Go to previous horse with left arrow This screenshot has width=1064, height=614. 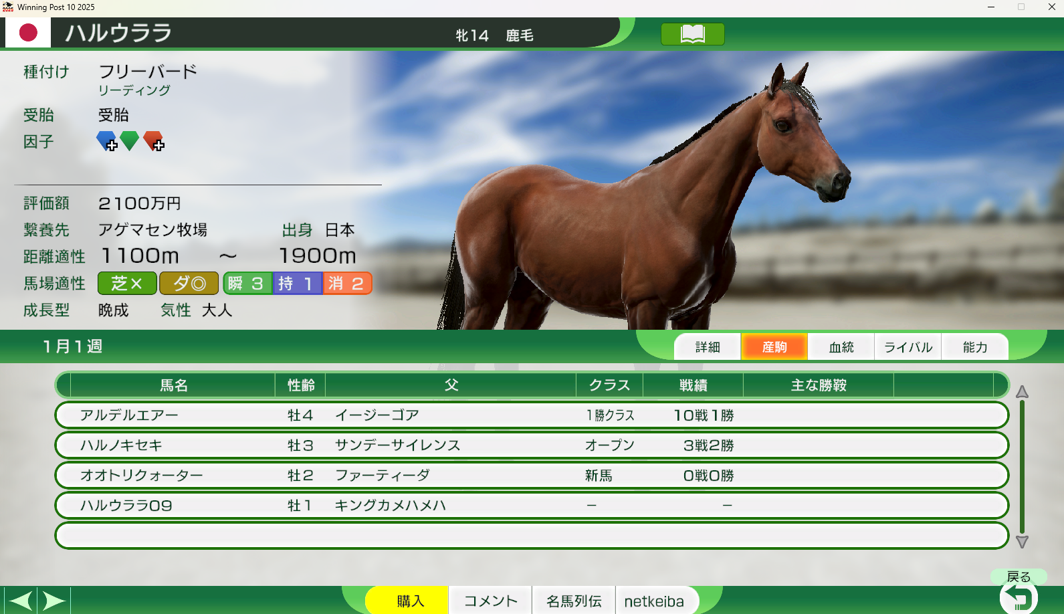(20, 601)
